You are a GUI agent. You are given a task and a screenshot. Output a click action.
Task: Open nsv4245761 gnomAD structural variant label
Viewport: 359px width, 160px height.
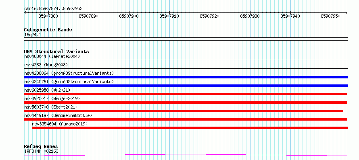click(69, 82)
